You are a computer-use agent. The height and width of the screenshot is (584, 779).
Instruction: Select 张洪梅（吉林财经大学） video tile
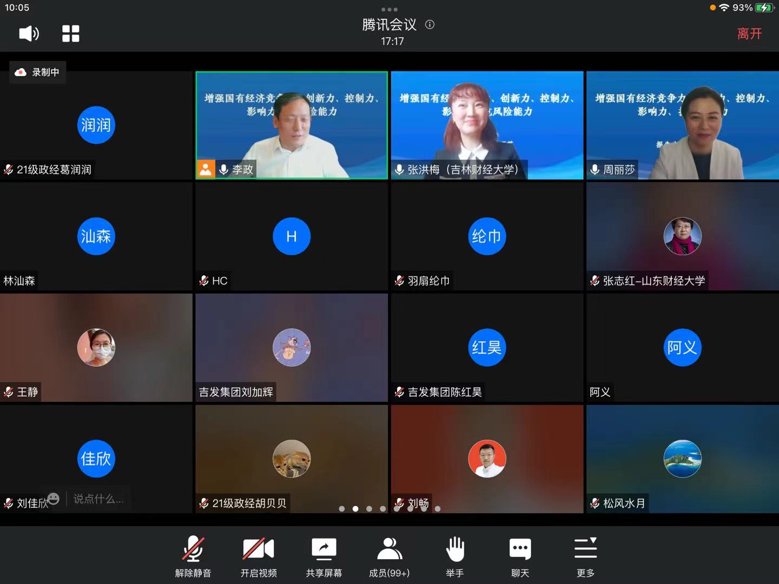click(x=487, y=125)
